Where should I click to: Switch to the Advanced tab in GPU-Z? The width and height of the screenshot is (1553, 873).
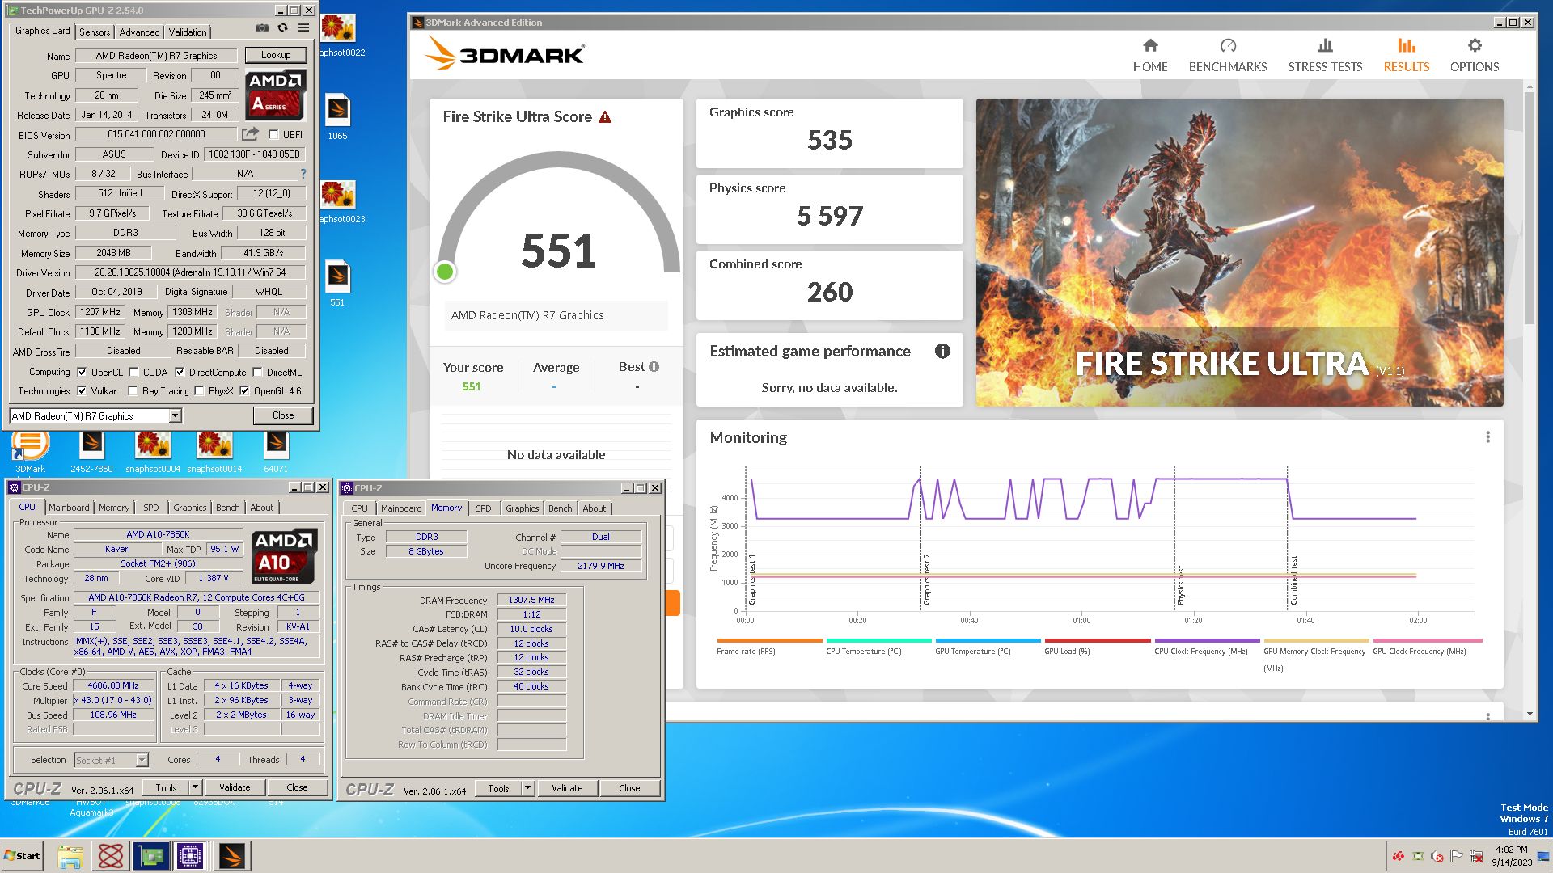point(139,32)
